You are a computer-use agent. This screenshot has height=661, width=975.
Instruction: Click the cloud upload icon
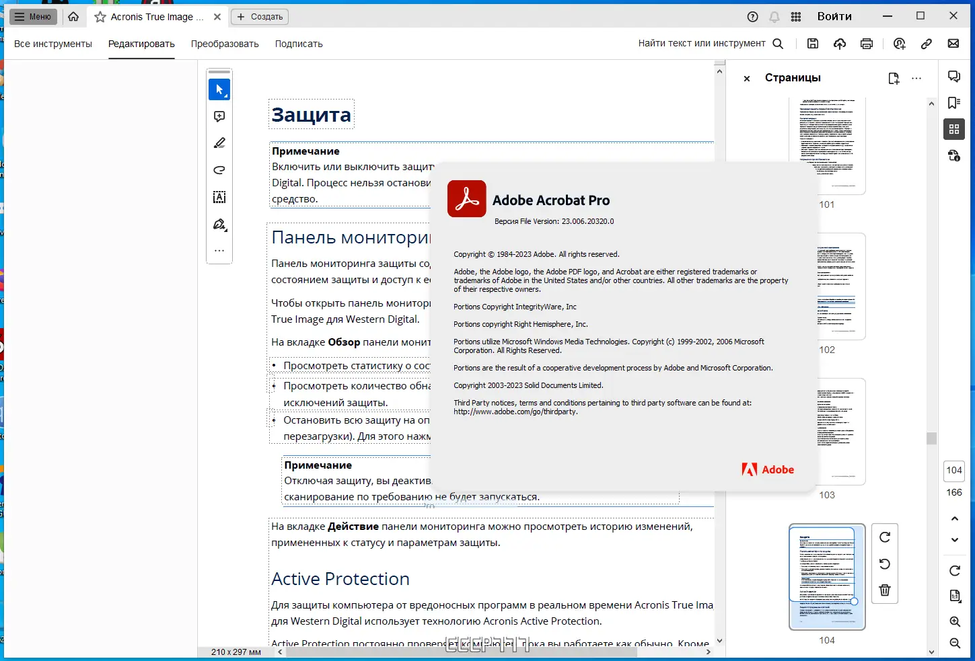(x=840, y=44)
